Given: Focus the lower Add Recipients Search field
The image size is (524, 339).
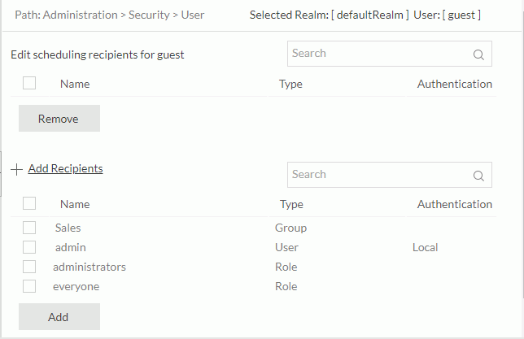Looking at the screenshot, I should [378, 175].
